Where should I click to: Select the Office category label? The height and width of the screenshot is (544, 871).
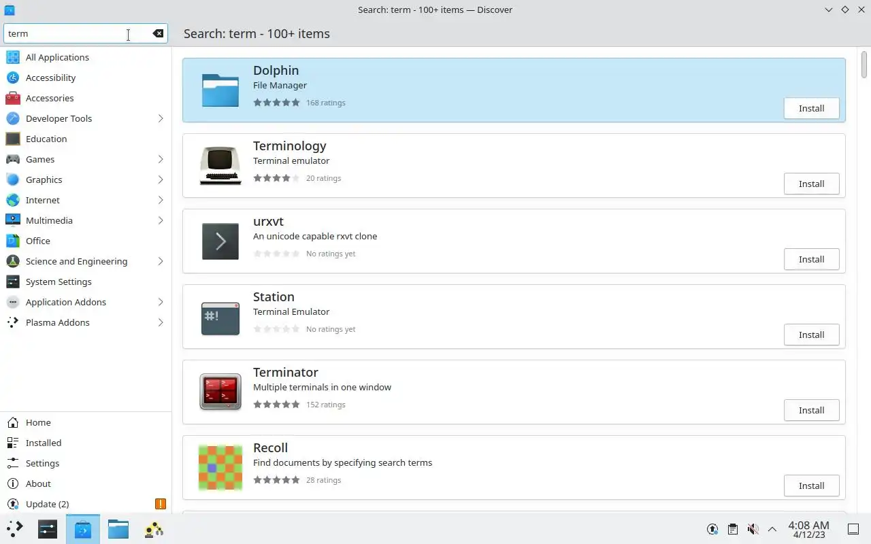click(38, 241)
